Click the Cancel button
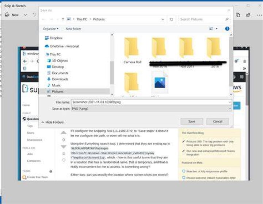263x204 pixels. (218, 121)
